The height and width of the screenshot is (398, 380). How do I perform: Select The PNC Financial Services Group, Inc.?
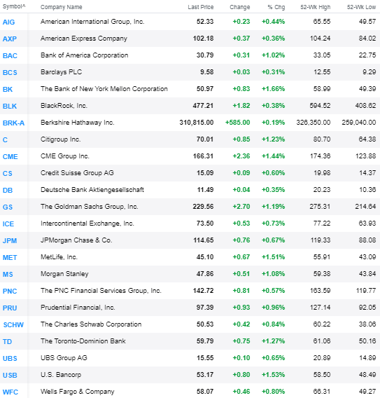coord(101,291)
